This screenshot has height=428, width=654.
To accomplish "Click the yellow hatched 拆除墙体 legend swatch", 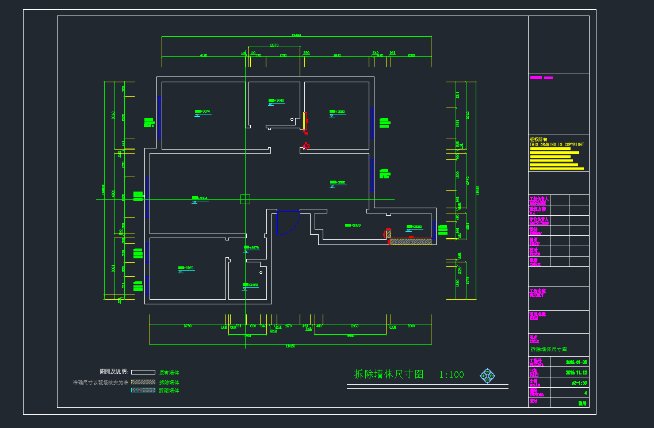I will tap(143, 381).
